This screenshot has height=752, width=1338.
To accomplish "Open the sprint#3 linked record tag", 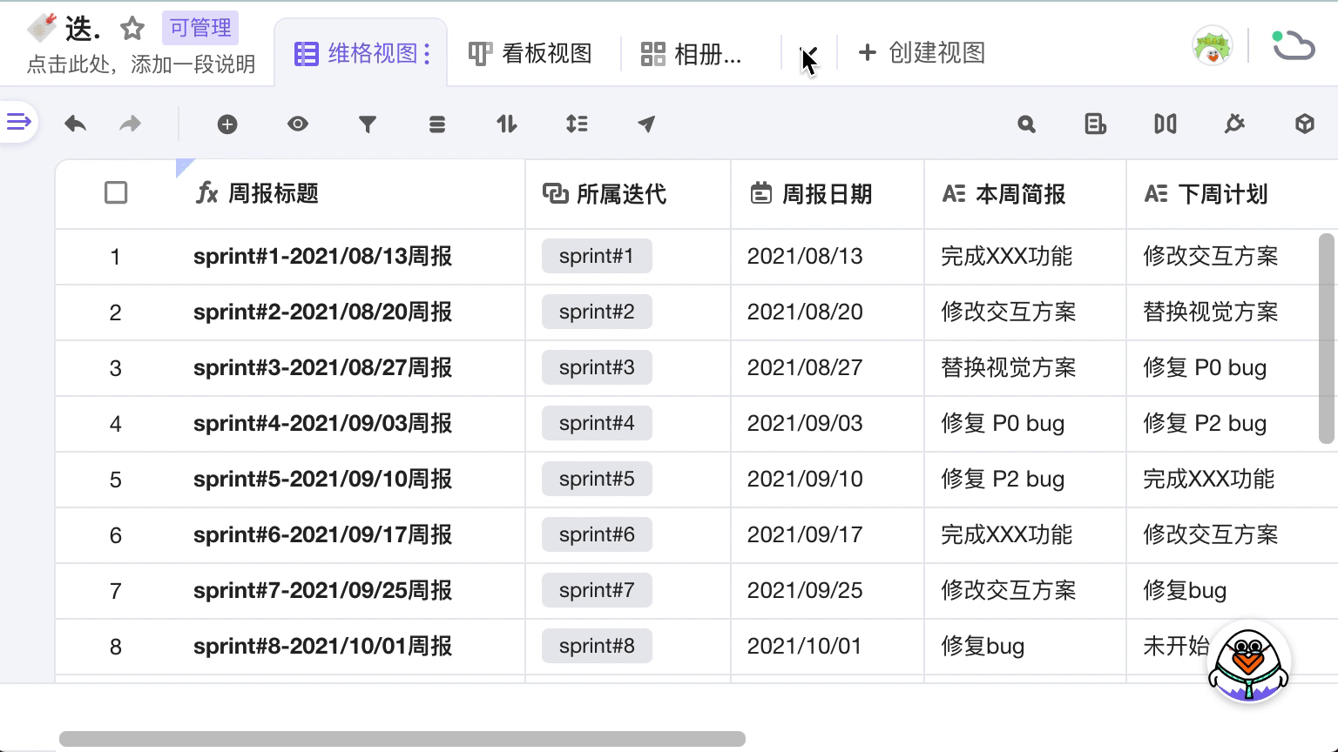I will coord(597,367).
